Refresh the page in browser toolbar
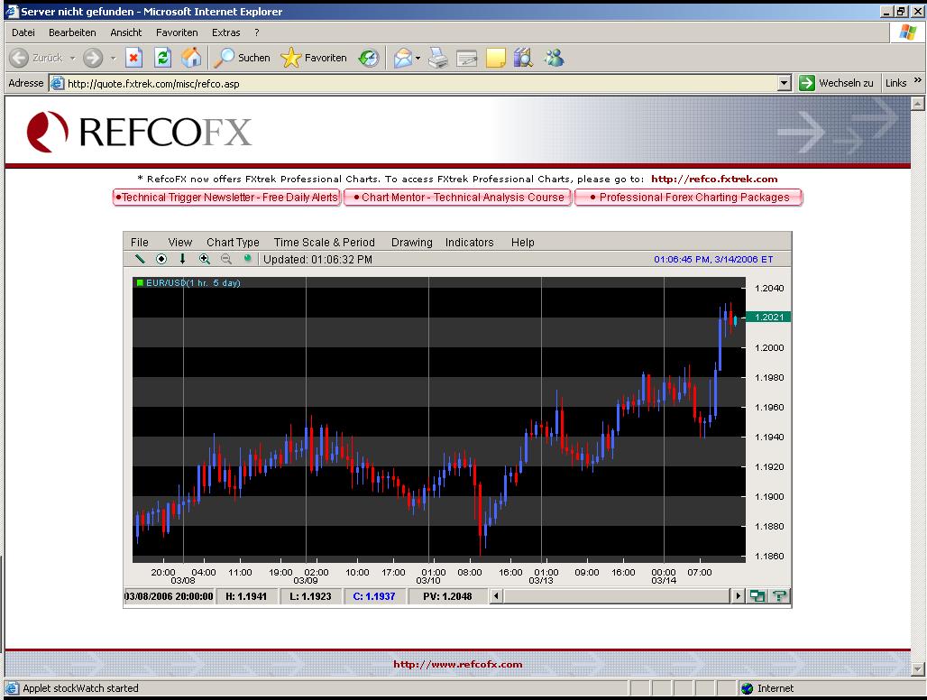Screen dimensions: 927x700 tap(162, 58)
